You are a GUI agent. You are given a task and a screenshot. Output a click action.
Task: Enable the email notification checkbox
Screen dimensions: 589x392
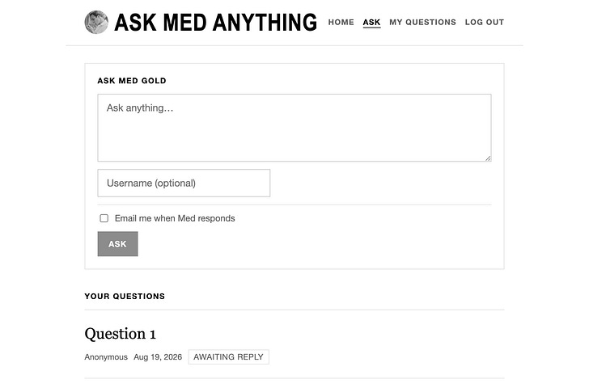[104, 218]
